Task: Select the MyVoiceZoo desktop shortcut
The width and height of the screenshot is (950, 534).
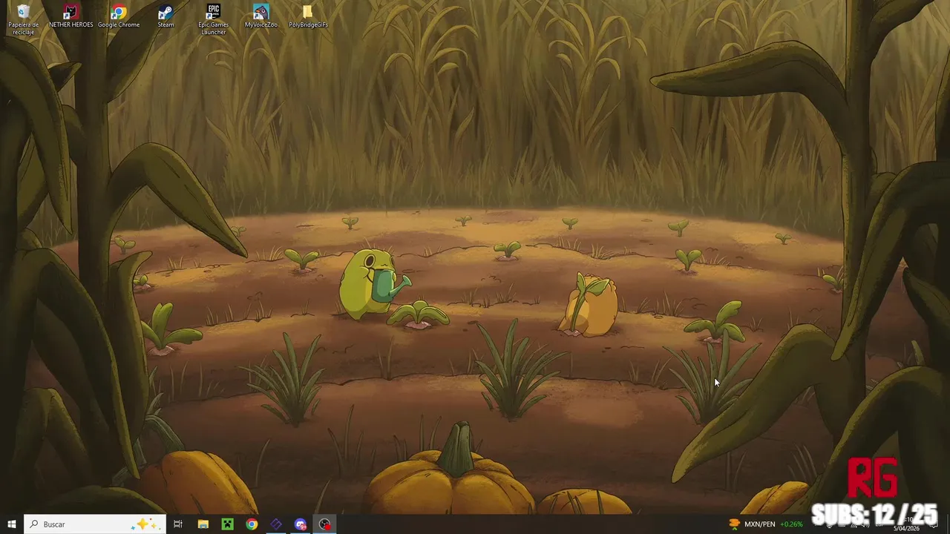Action: click(x=261, y=16)
